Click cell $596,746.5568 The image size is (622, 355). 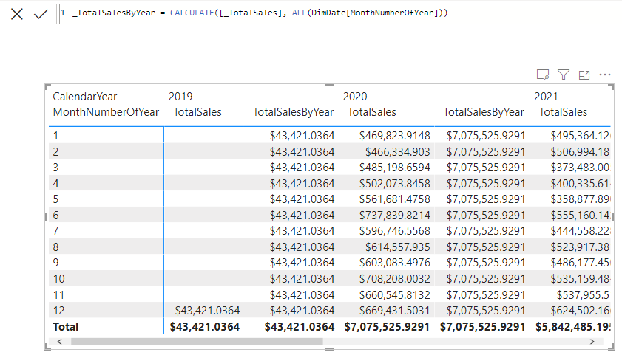(395, 231)
